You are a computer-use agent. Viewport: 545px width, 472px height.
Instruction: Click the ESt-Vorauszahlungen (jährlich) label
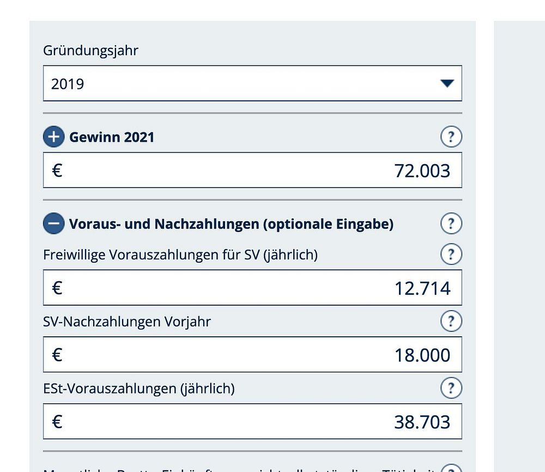pyautogui.click(x=138, y=389)
